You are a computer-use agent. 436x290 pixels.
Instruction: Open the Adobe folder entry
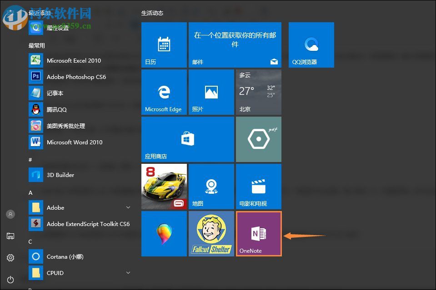(x=80, y=207)
